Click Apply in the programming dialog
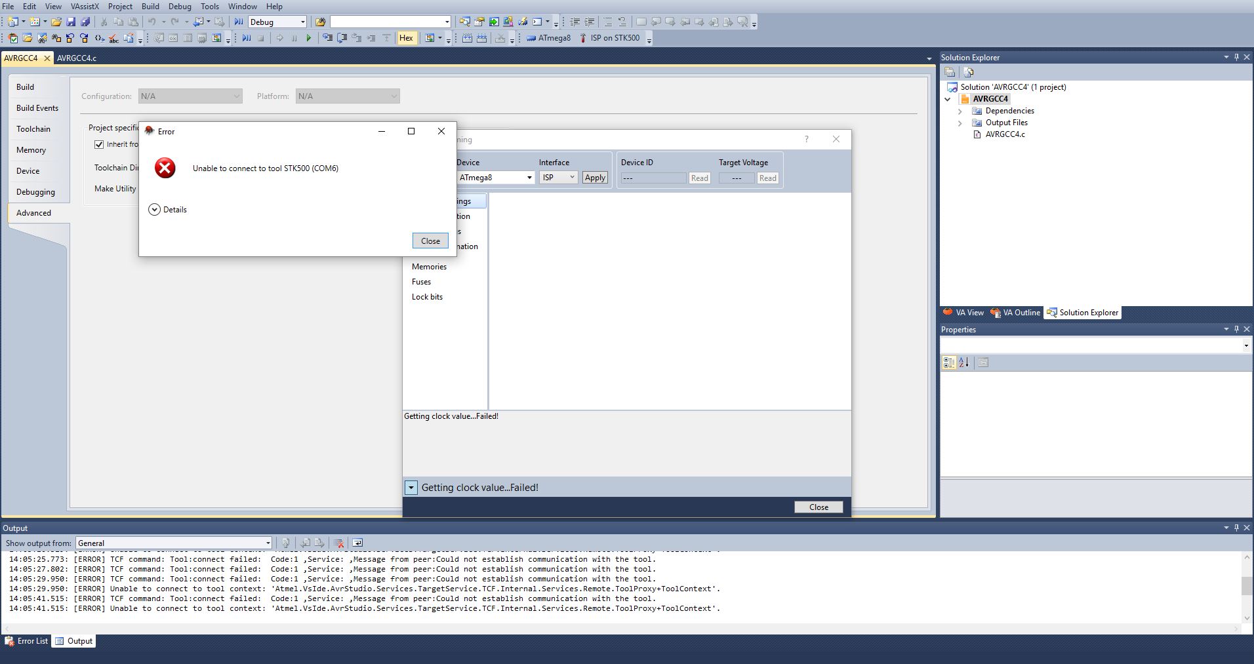The height and width of the screenshot is (664, 1254). point(595,178)
